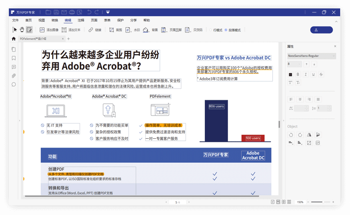Click the Undo arrow icon
This screenshot has height=215, width=350.
click(x=89, y=12)
